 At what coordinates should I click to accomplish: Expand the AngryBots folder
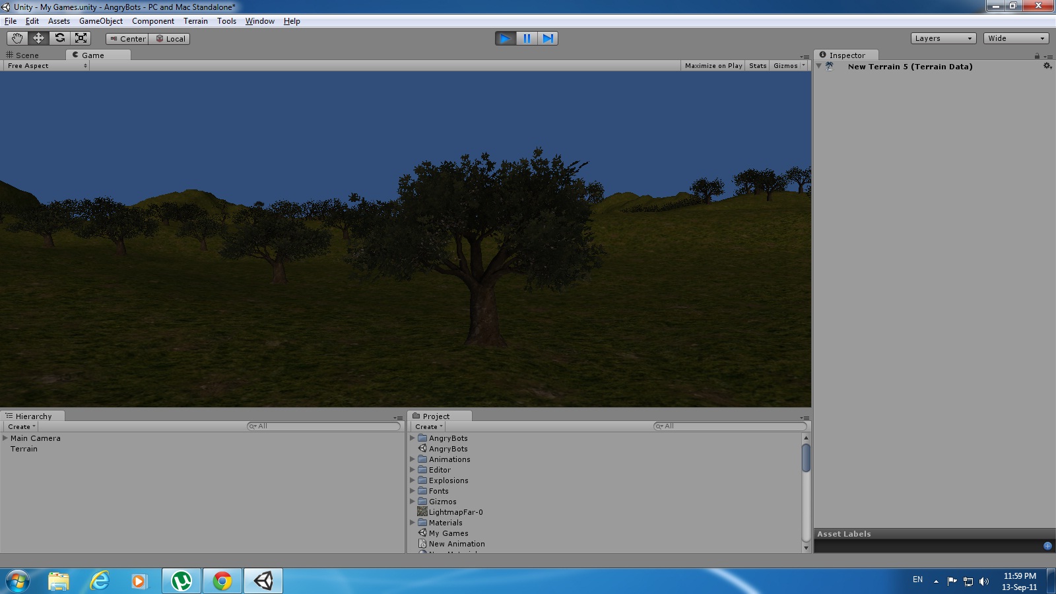coord(412,438)
